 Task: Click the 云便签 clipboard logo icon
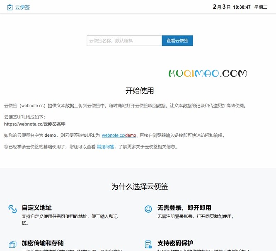[10, 7]
